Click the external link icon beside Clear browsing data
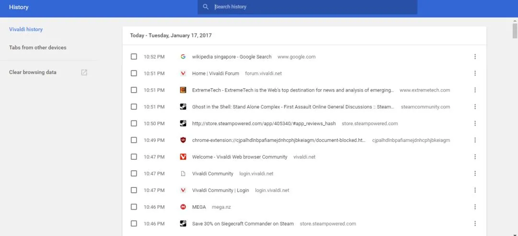Image resolution: width=518 pixels, height=236 pixels. [84, 72]
